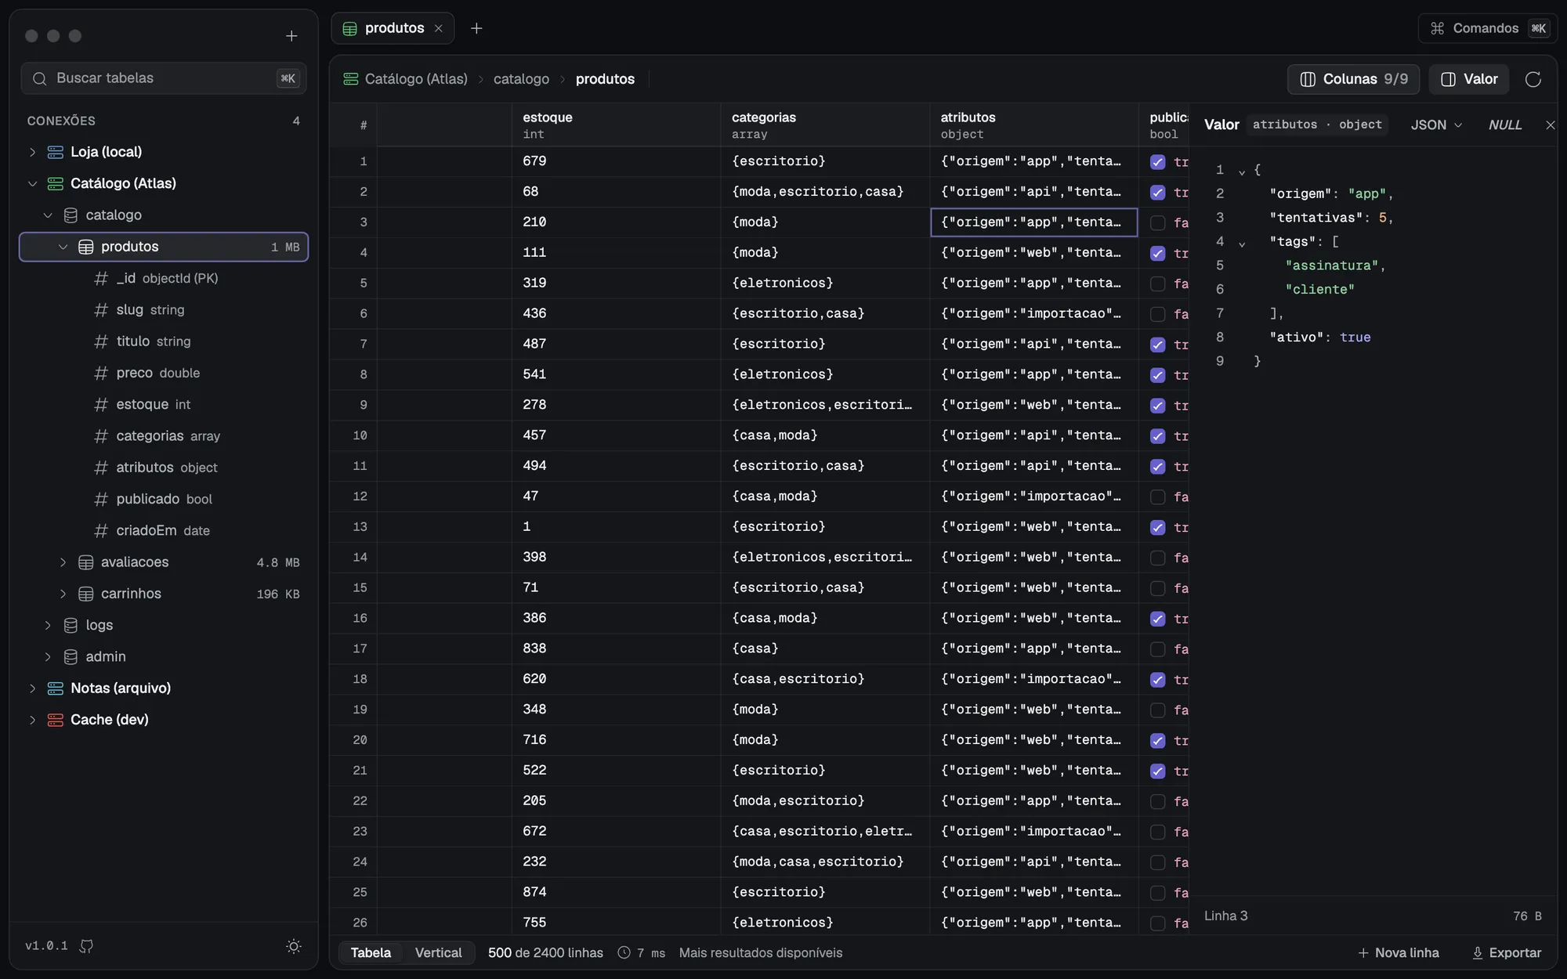Toggle the Valor panel button
1567x979 pixels.
click(1469, 79)
